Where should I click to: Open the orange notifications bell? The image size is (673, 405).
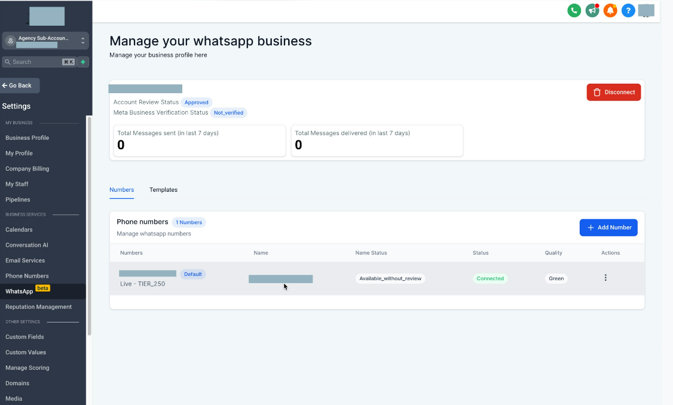(610, 10)
